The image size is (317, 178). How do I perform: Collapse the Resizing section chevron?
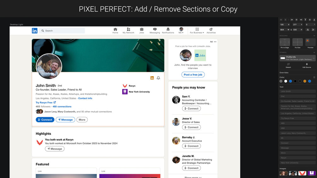click(x=314, y=36)
